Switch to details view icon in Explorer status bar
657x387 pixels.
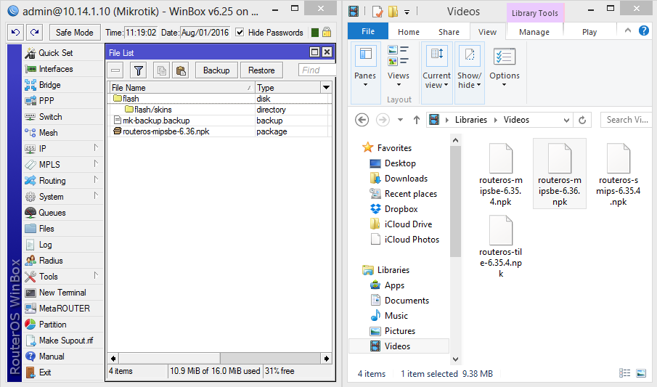click(624, 373)
